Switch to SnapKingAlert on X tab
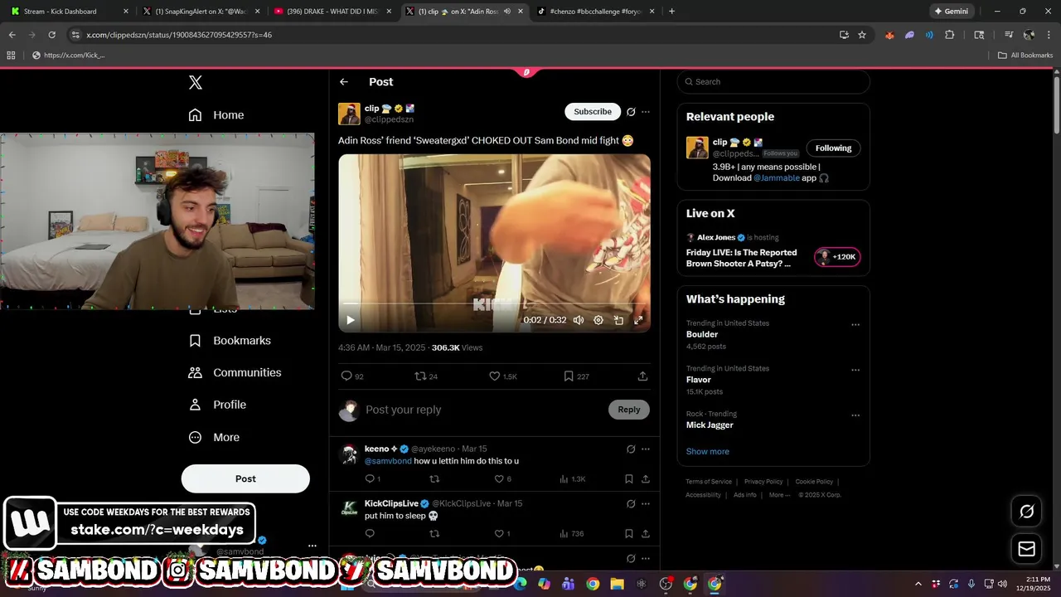Image resolution: width=1061 pixels, height=597 pixels. (x=201, y=12)
